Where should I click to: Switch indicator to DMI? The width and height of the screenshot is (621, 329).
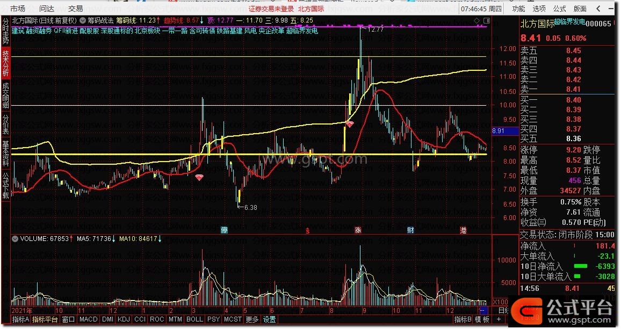(x=108, y=319)
